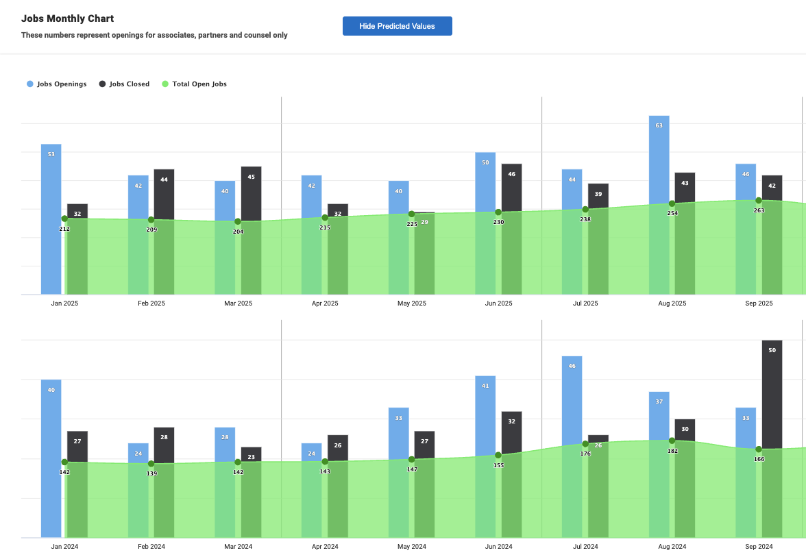Select the Jun 2024 data point marker 155
The height and width of the screenshot is (557, 806).
498,455
